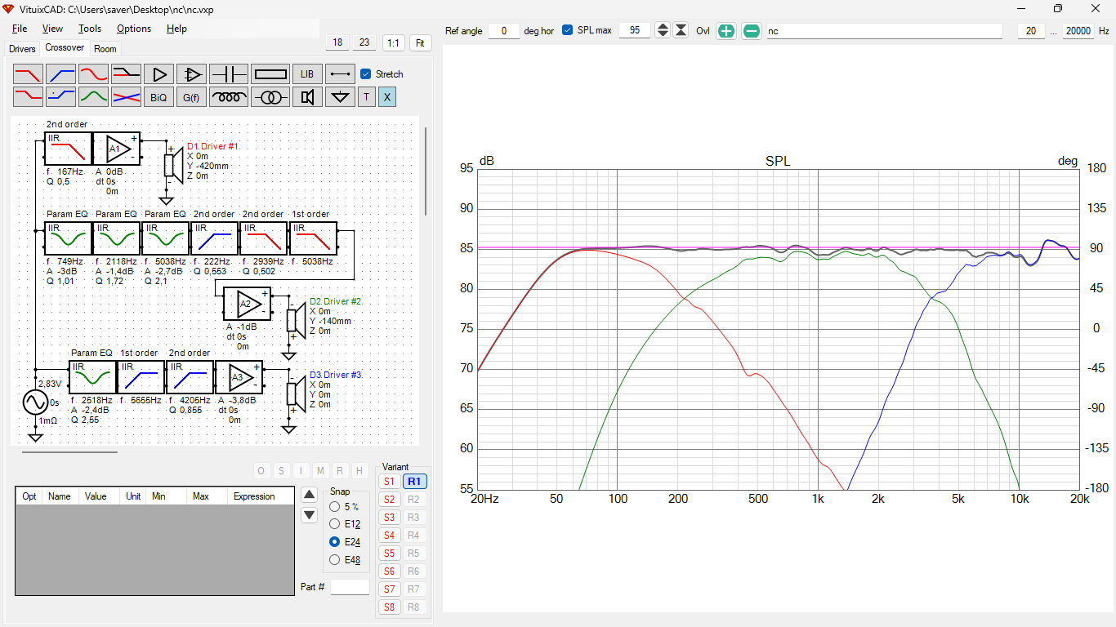Screen dimensions: 1116x627
Task: Remove overlay with the green minus button
Action: [752, 31]
